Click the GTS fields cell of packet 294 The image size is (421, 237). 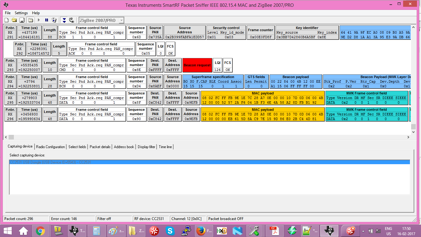pos(256,81)
